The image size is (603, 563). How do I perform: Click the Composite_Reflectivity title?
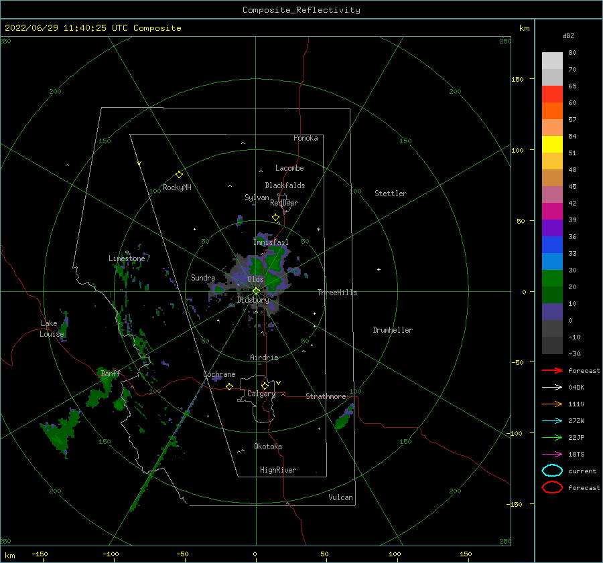coord(301,10)
